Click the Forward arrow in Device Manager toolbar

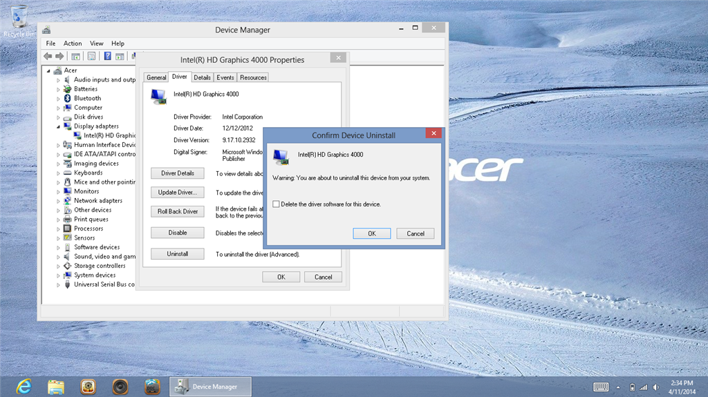(59, 56)
